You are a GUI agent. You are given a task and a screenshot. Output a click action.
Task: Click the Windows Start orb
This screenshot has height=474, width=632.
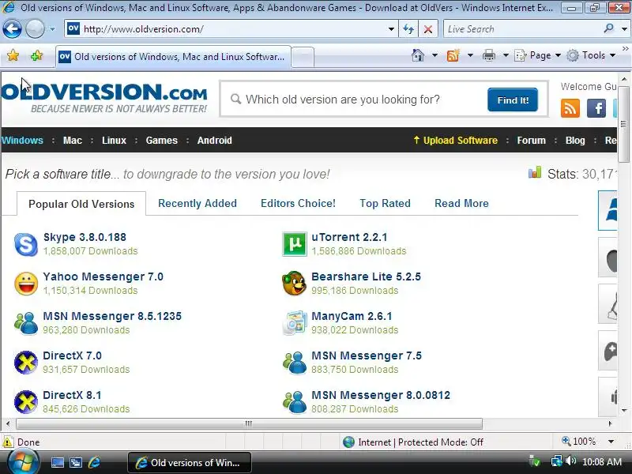pyautogui.click(x=23, y=462)
